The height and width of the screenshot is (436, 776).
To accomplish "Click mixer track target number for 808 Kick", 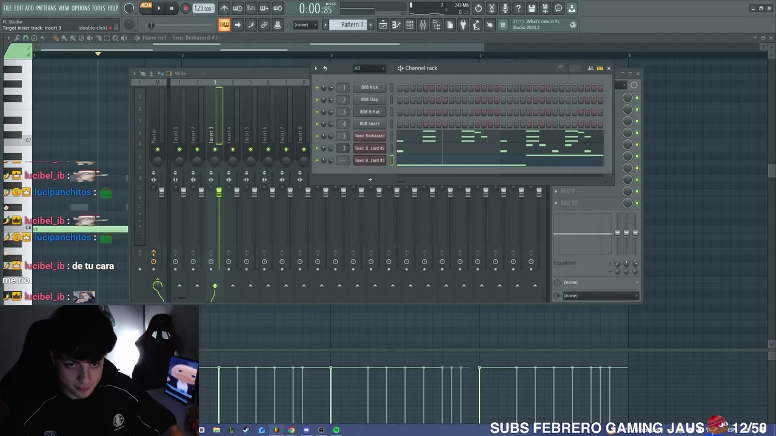I will 344,87.
